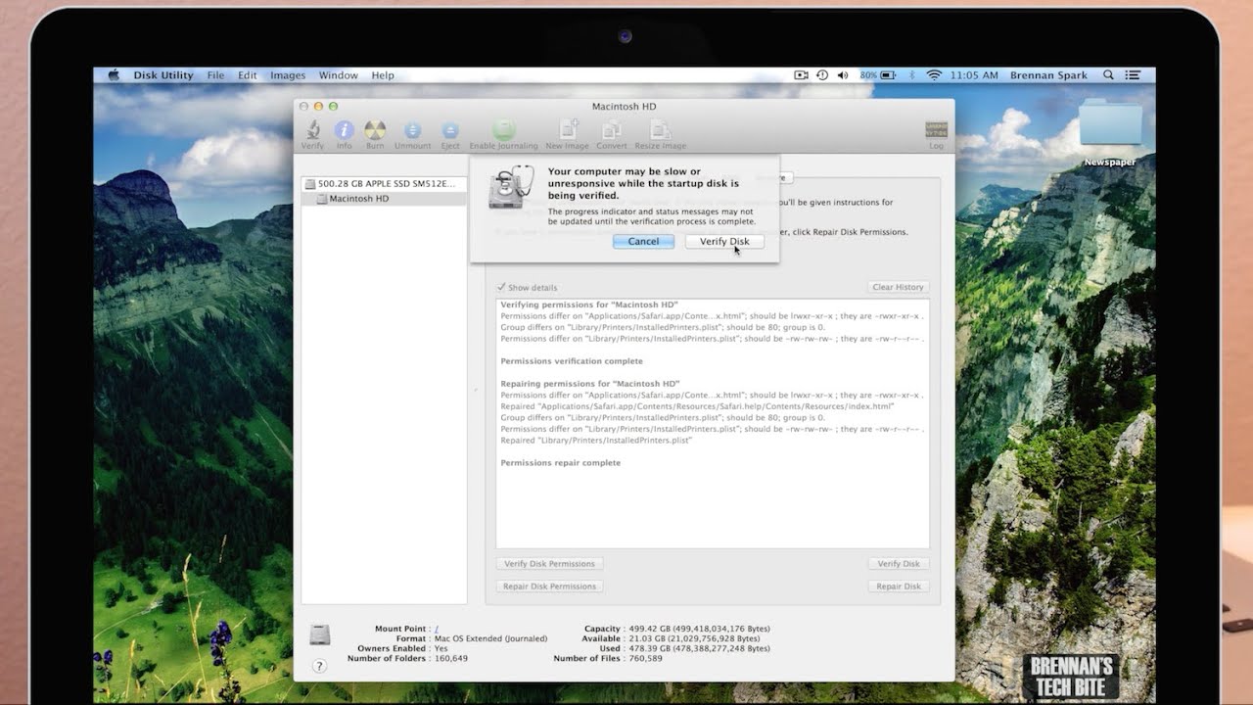The width and height of the screenshot is (1253, 705).
Task: Open the Disk Utility menu
Action: [163, 75]
